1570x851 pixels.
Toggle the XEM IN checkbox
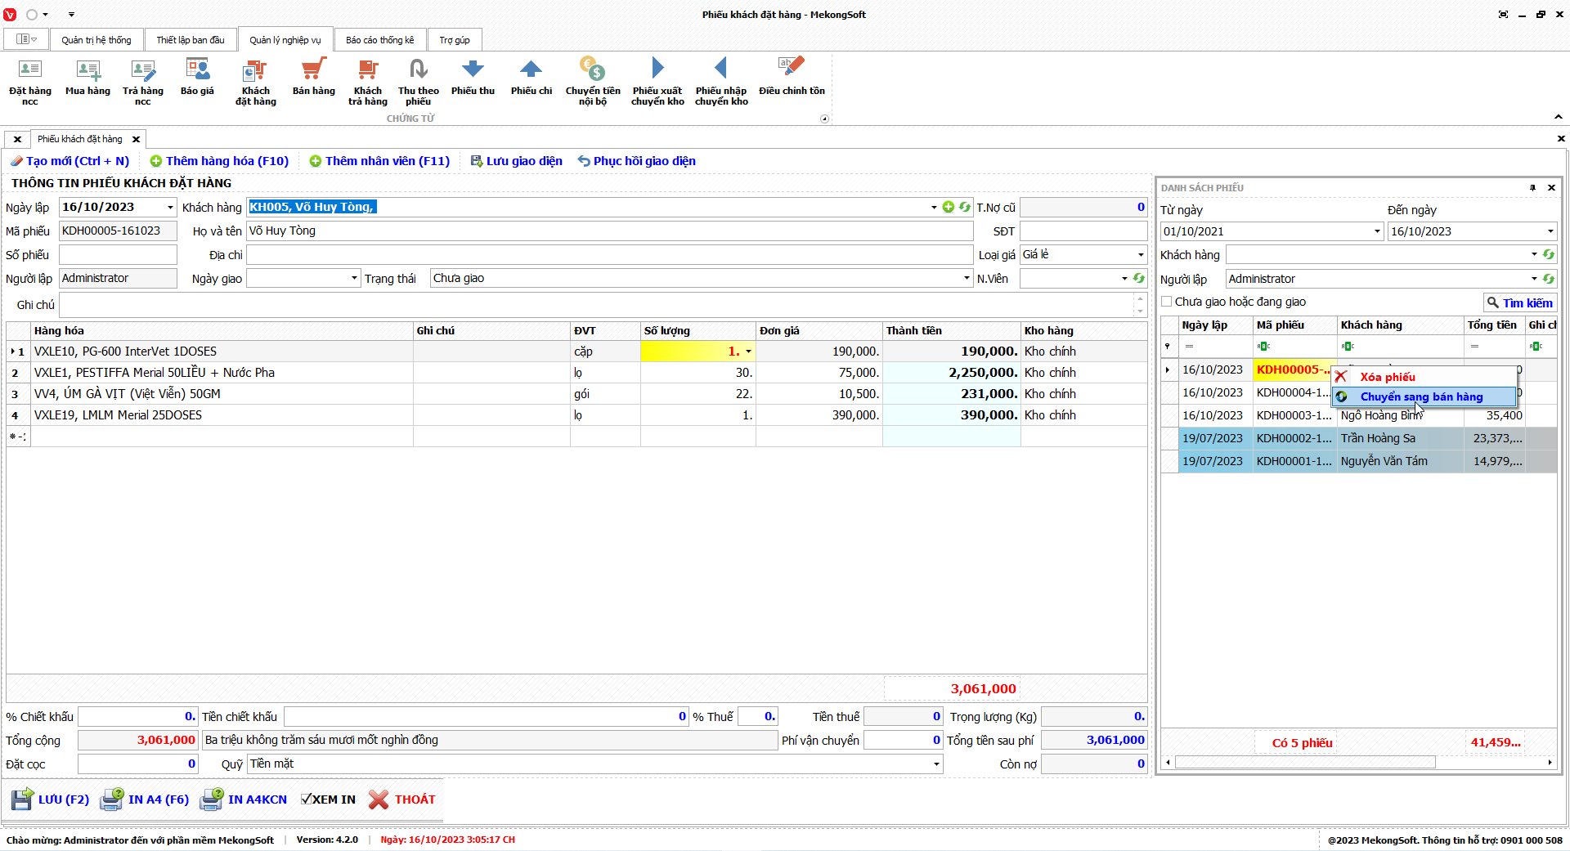[307, 799]
